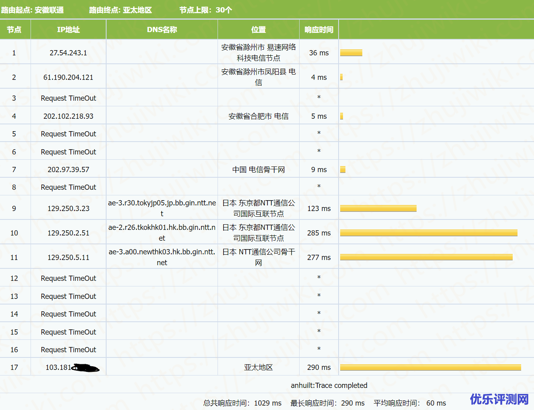
Task: Click the IP地址 column header
Action: tap(68, 30)
